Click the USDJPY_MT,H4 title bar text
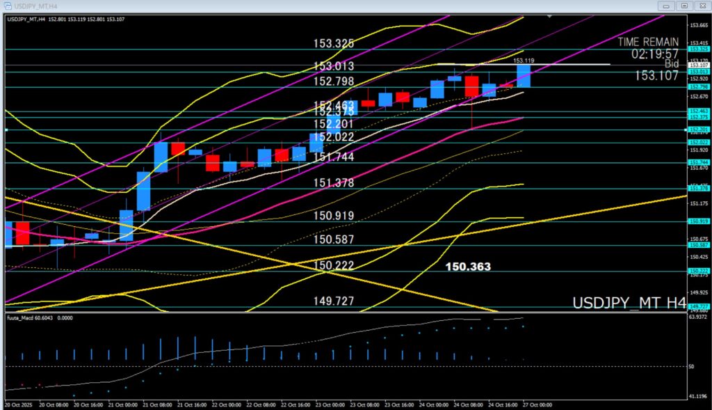Image resolution: width=712 pixels, height=410 pixels. point(35,6)
